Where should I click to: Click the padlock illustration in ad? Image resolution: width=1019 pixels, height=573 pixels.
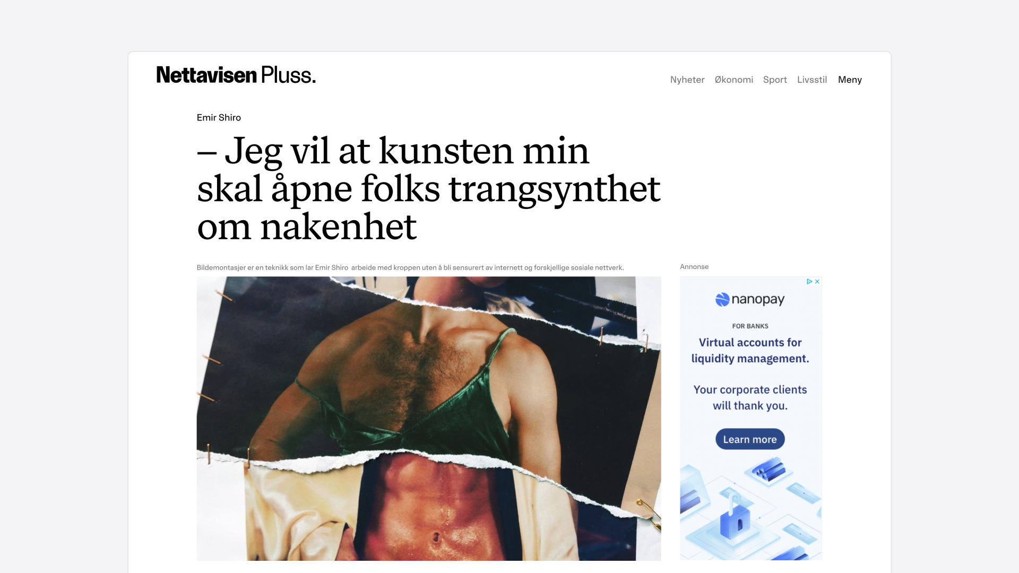[x=734, y=515]
